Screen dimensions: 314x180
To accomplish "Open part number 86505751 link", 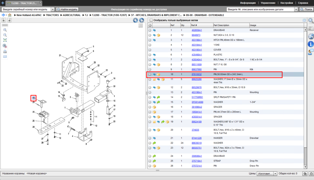I will click(197, 148).
